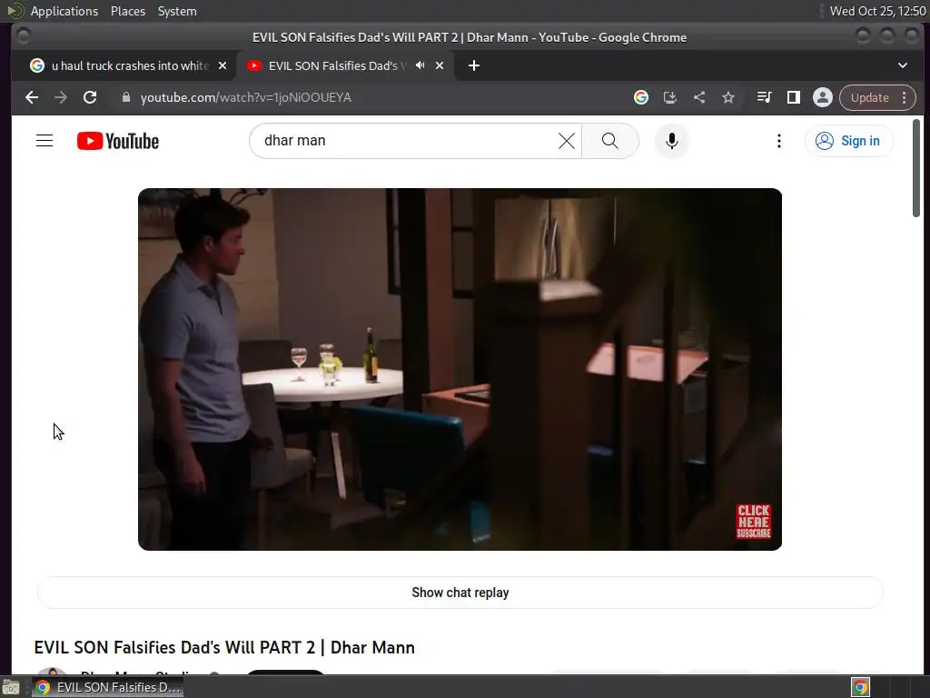The height and width of the screenshot is (698, 930).
Task: Expand the tab search chevron
Action: pyautogui.click(x=902, y=65)
